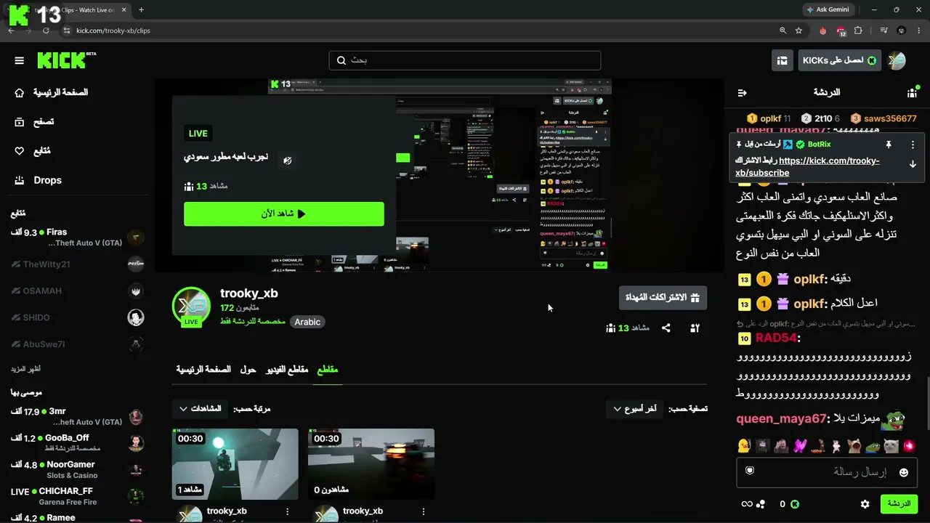This screenshot has width=930, height=523.
Task: Open chat settings gear icon
Action: (865, 504)
